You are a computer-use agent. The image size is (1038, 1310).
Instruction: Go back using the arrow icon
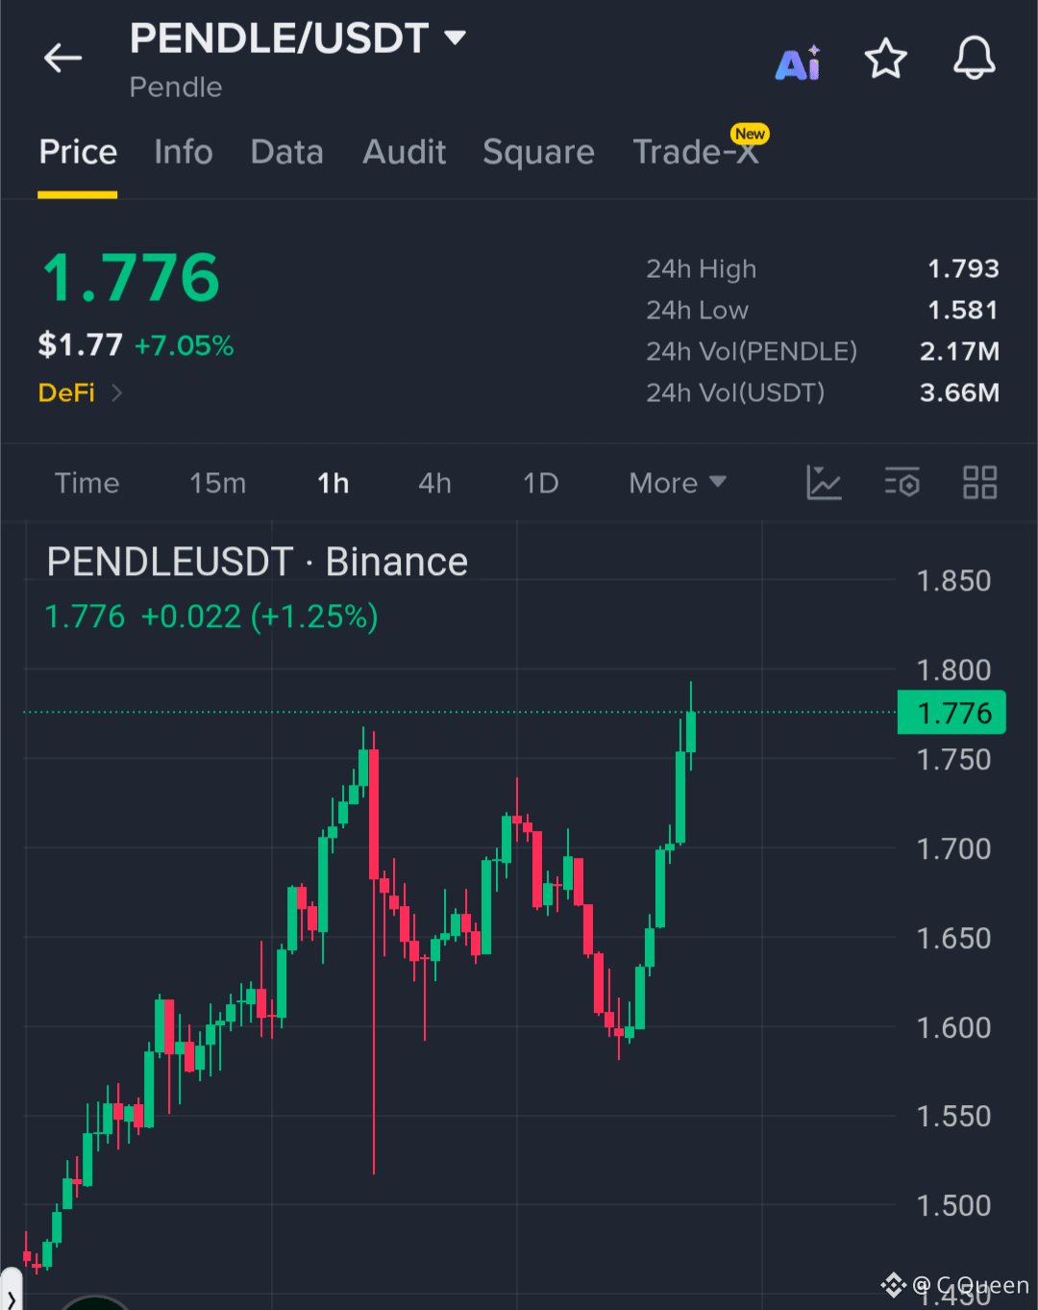tap(63, 59)
